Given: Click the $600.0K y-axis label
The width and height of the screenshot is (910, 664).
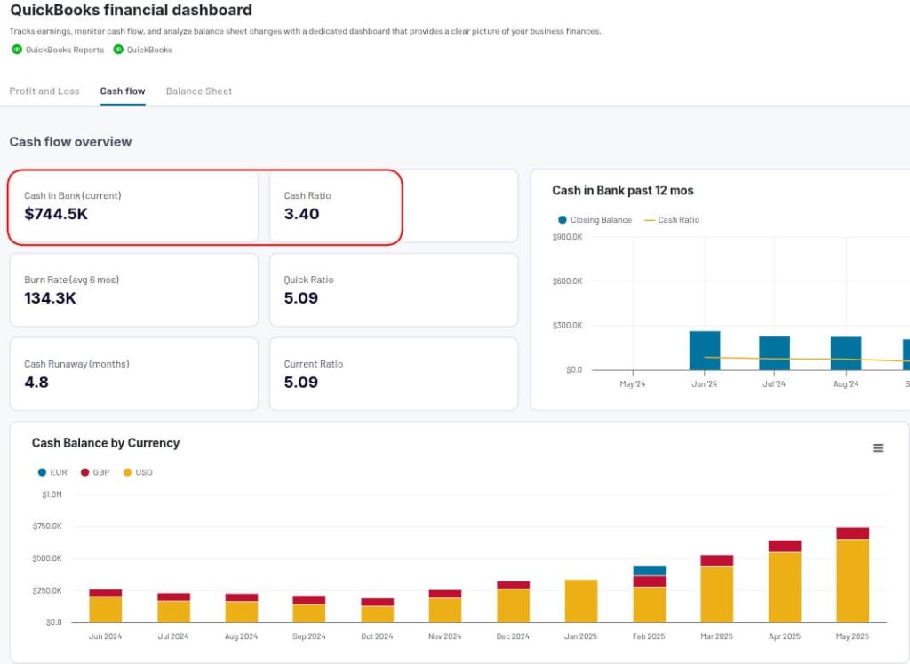Looking at the screenshot, I should (x=567, y=281).
